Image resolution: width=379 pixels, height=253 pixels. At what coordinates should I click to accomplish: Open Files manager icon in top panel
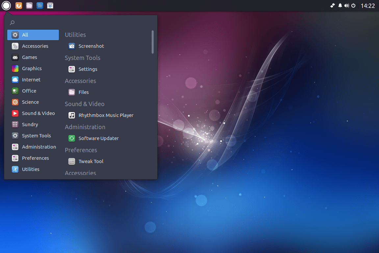click(29, 5)
